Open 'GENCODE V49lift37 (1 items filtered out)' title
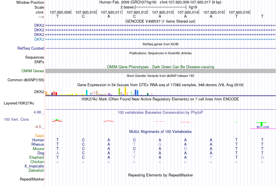 [x=160, y=21]
